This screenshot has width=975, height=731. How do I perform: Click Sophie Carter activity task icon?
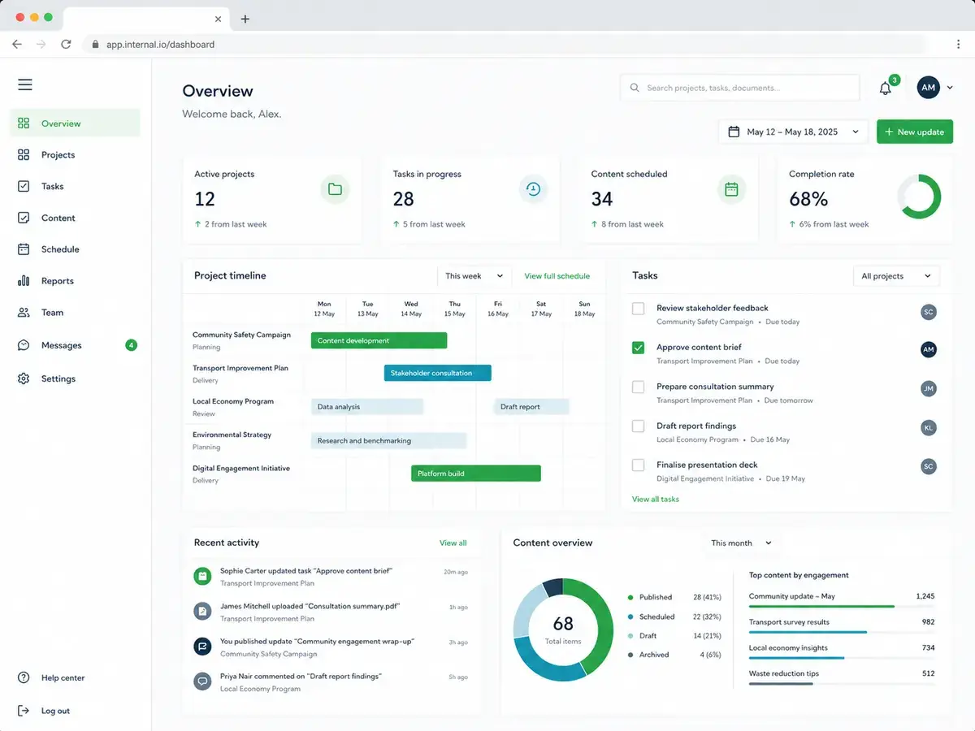point(202,576)
